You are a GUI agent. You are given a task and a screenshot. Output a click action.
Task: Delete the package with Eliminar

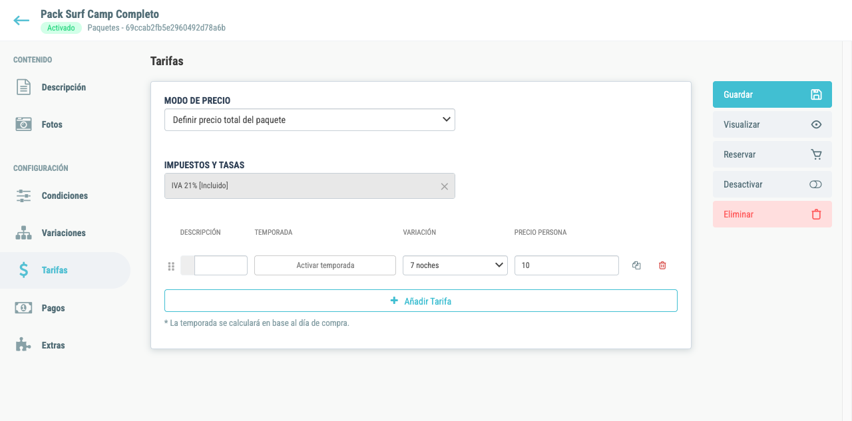coord(772,214)
